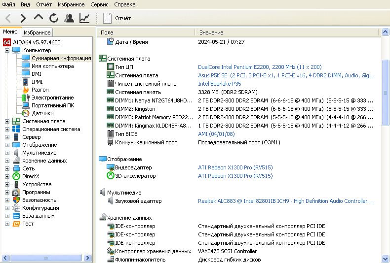Click the Операционная система Windows logo icon
Screen dimensions: 390x263
(16, 129)
